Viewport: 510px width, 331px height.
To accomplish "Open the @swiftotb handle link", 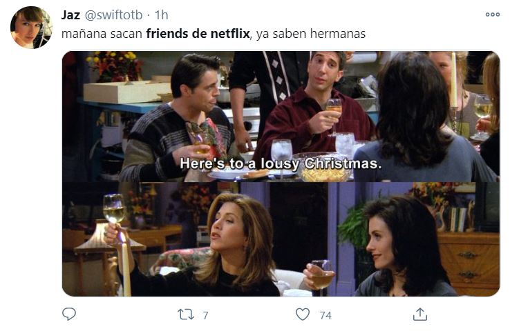I will 113,15.
